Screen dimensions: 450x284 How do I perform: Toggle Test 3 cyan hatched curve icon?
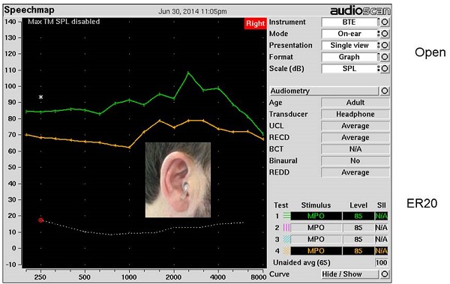(286, 239)
